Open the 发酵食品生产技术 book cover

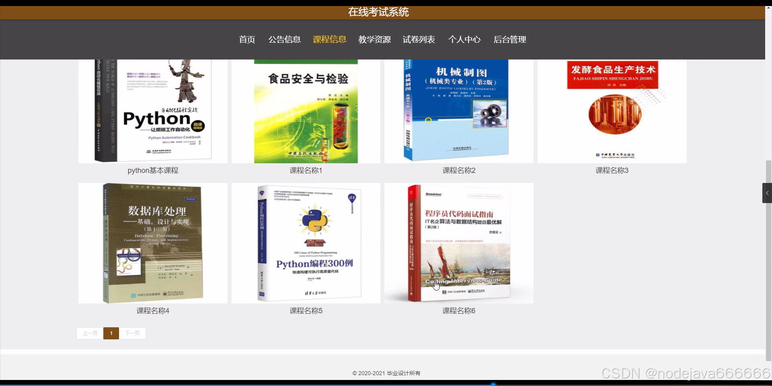click(x=612, y=111)
